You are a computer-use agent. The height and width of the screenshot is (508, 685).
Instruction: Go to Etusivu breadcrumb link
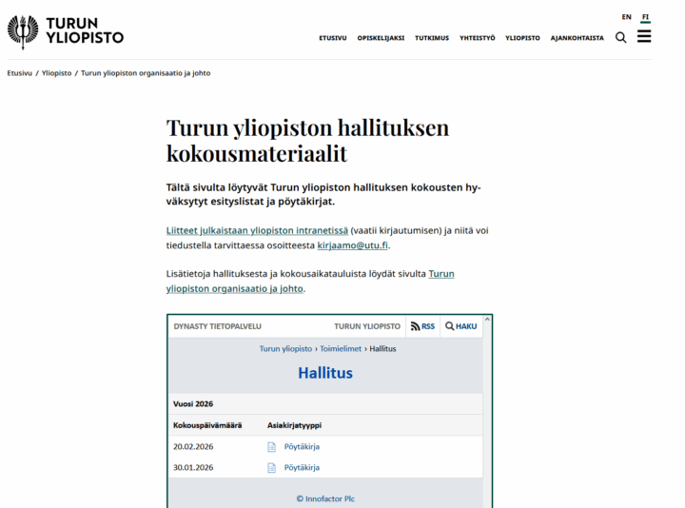(20, 73)
